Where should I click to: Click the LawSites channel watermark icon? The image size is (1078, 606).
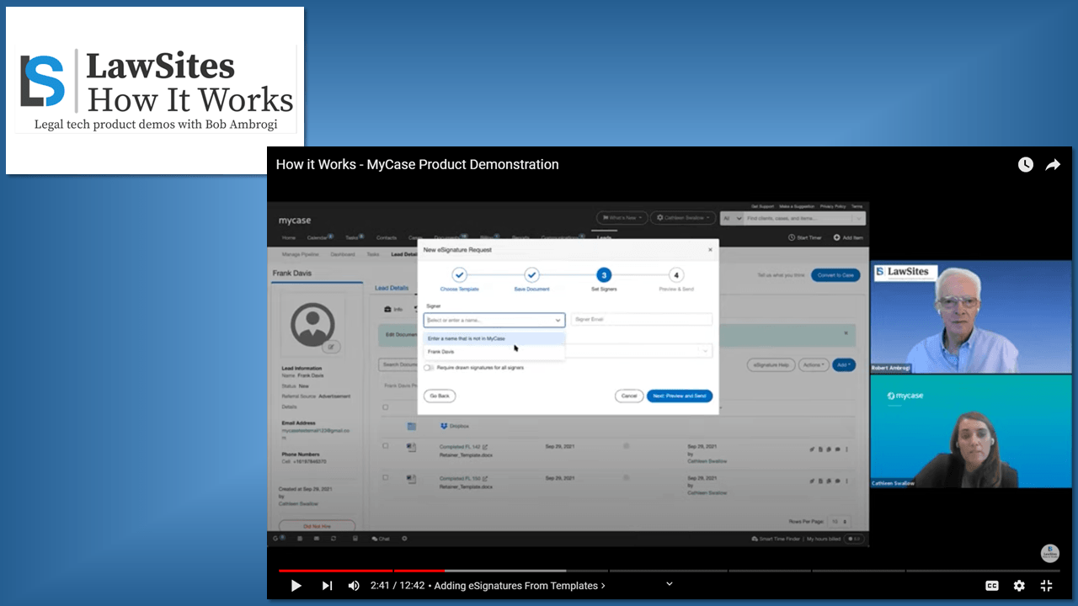1049,553
